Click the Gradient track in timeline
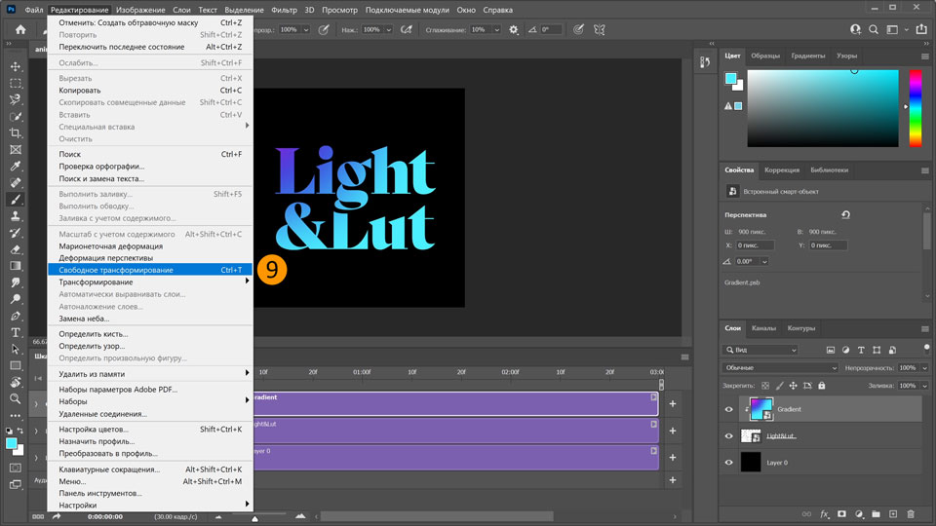The image size is (936, 526). point(453,403)
